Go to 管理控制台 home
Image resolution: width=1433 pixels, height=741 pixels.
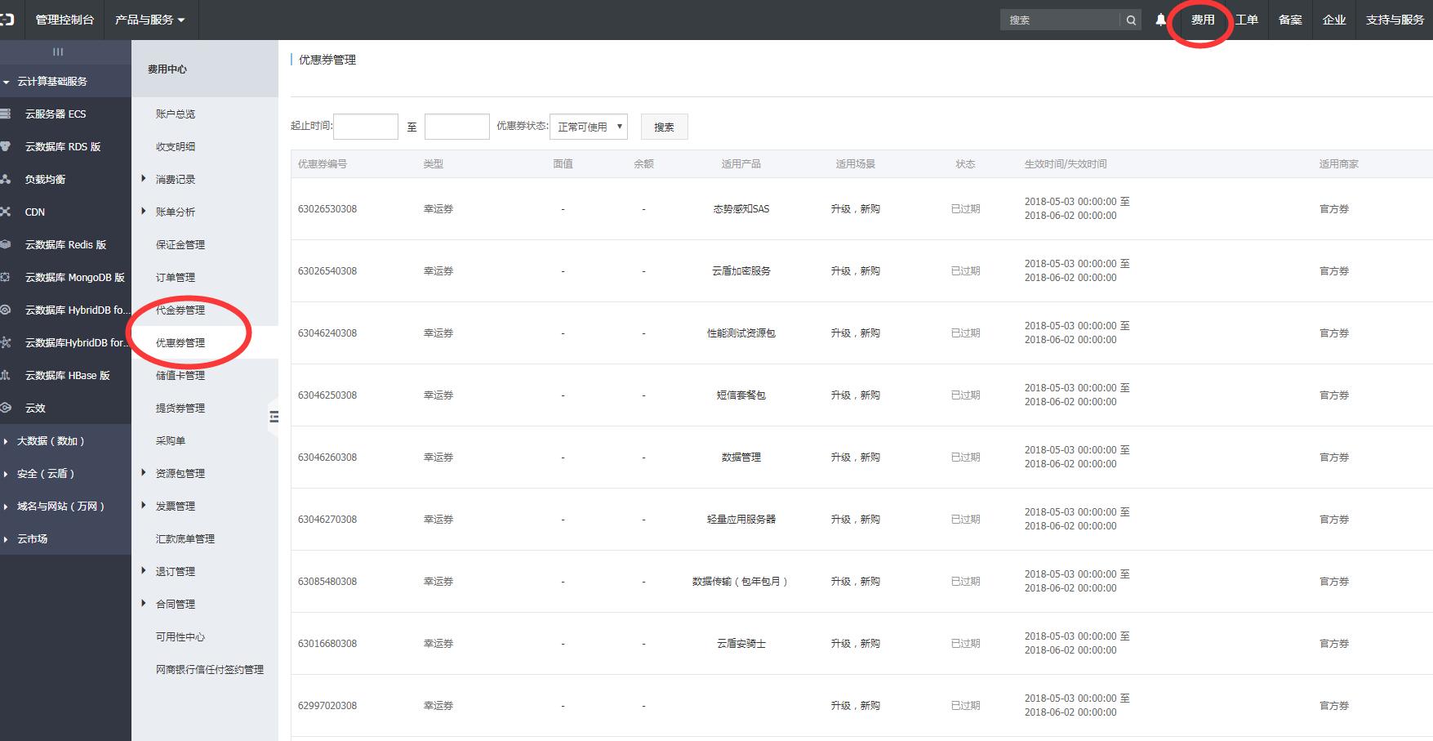(65, 20)
